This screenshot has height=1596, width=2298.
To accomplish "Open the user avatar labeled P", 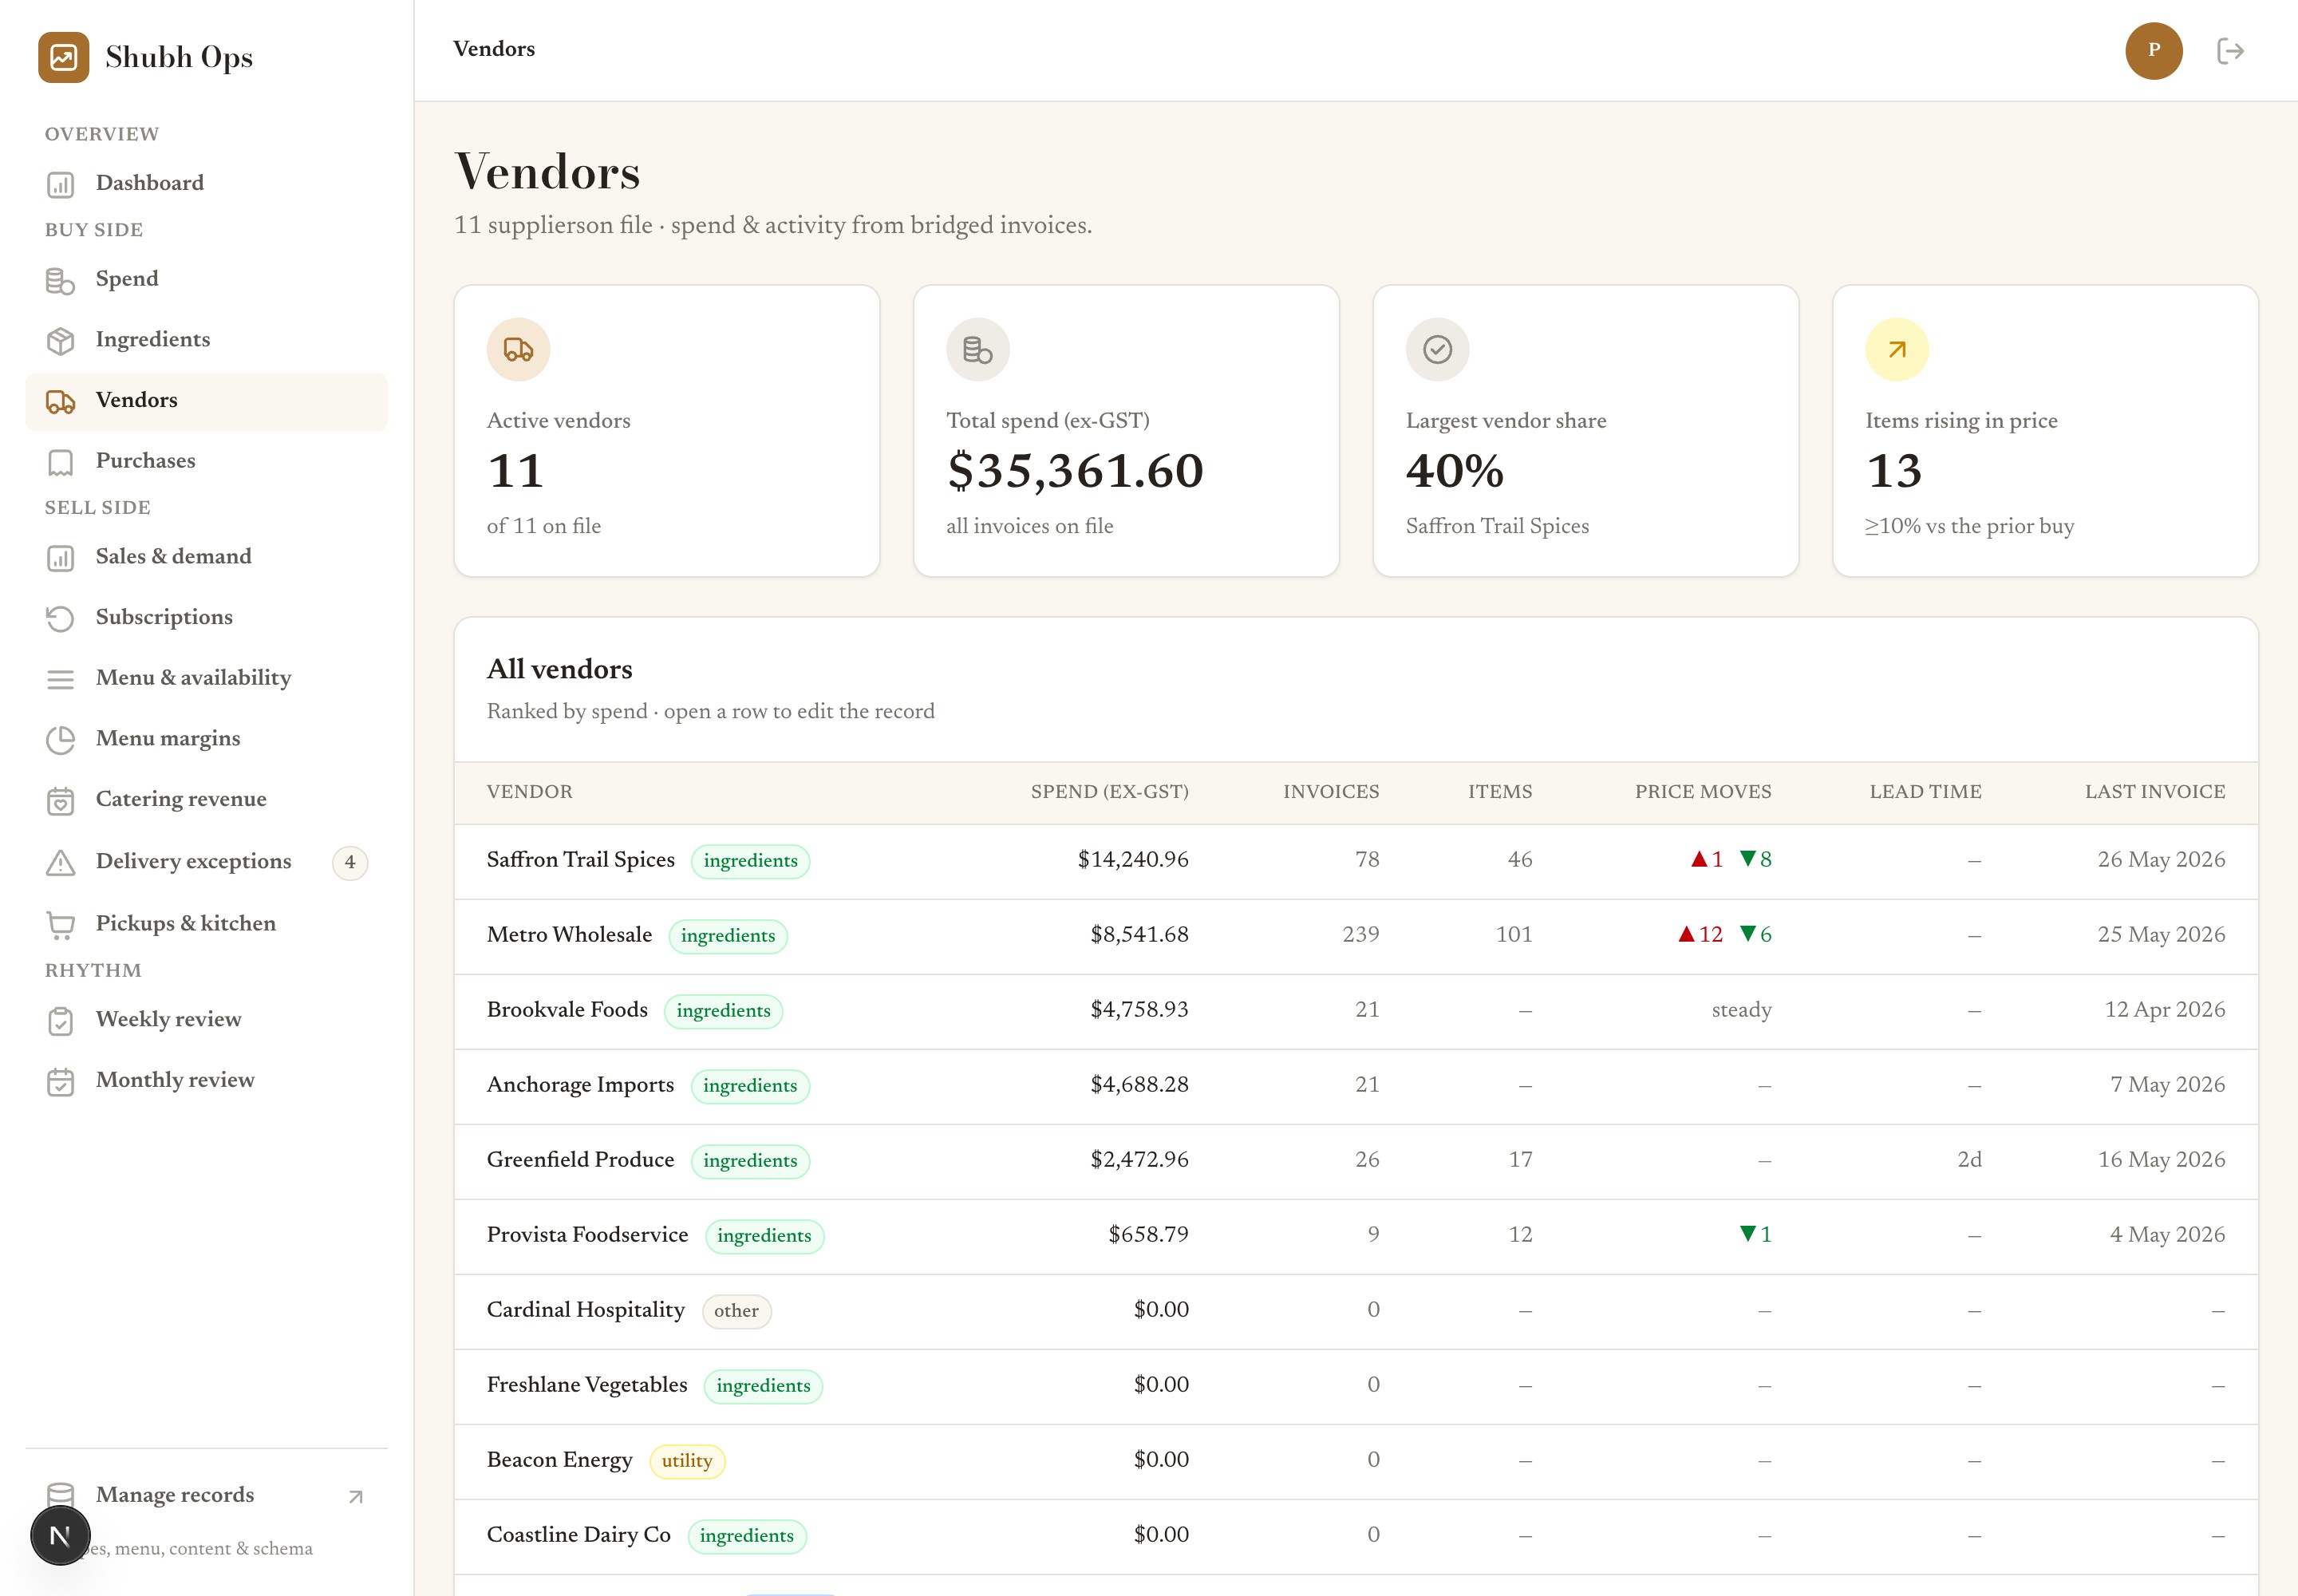I will [2154, 51].
